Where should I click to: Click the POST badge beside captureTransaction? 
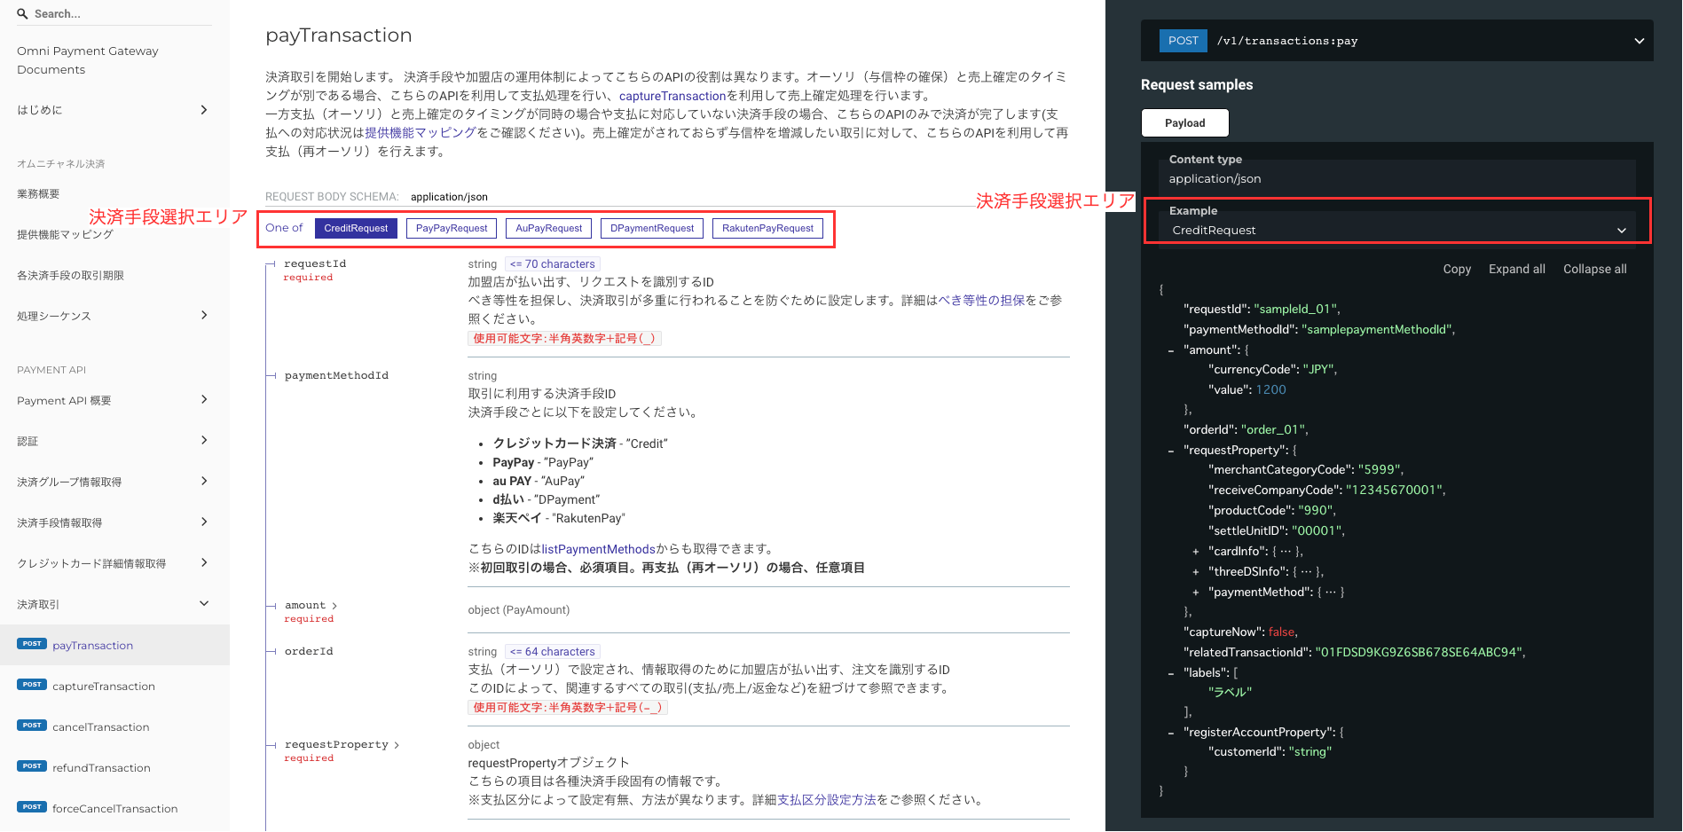32,685
